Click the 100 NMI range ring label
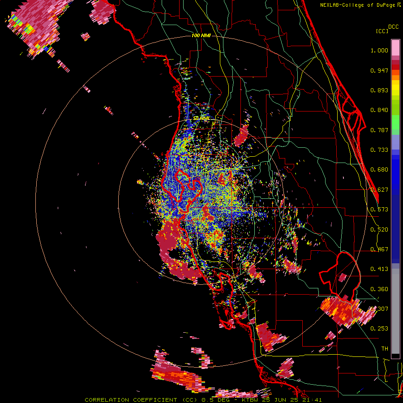The height and width of the screenshot is (403, 403). tap(201, 35)
